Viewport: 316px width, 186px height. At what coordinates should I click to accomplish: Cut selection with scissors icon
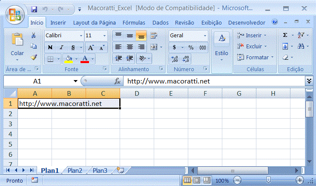pyautogui.click(x=34, y=36)
